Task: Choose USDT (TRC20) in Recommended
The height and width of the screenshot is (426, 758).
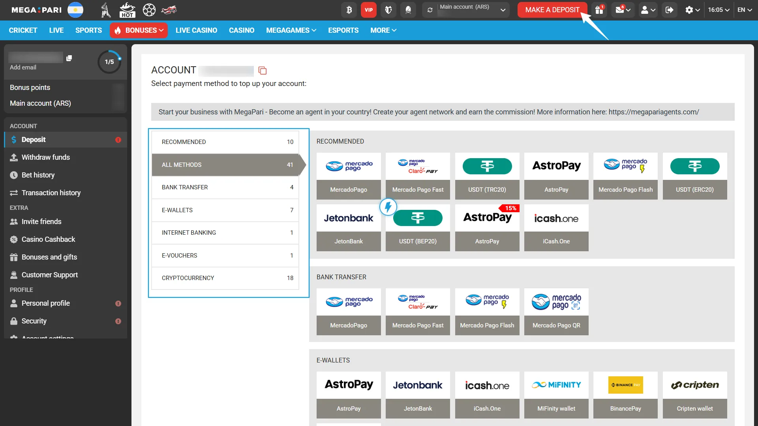Action: point(487,176)
